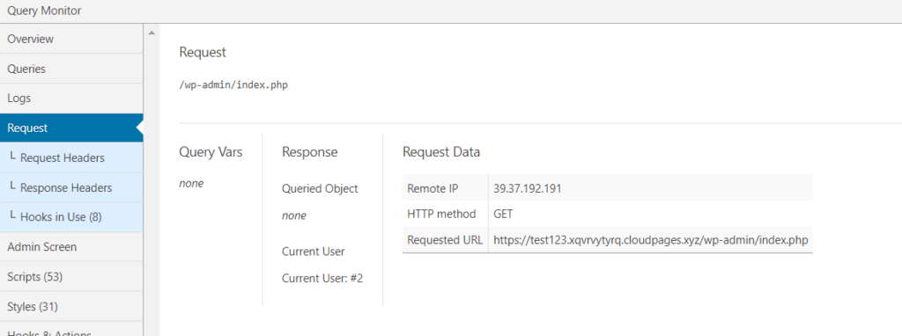Open Response Headers sub-panel
The height and width of the screenshot is (336, 902).
(71, 188)
